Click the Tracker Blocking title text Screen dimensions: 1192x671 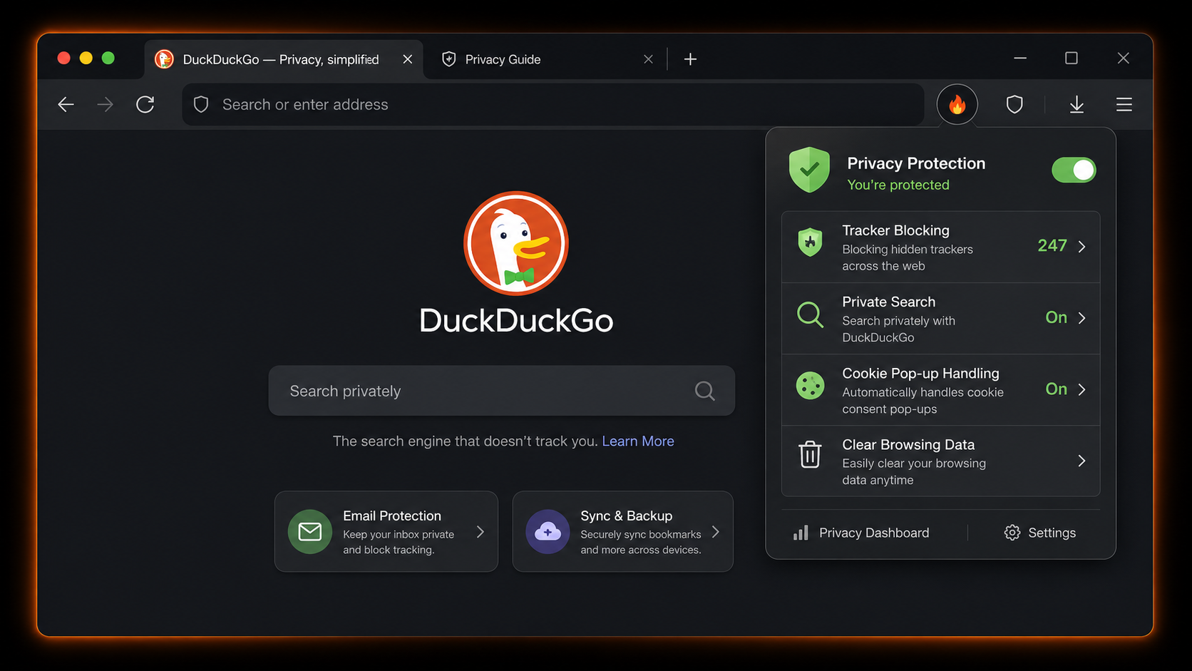click(x=896, y=230)
